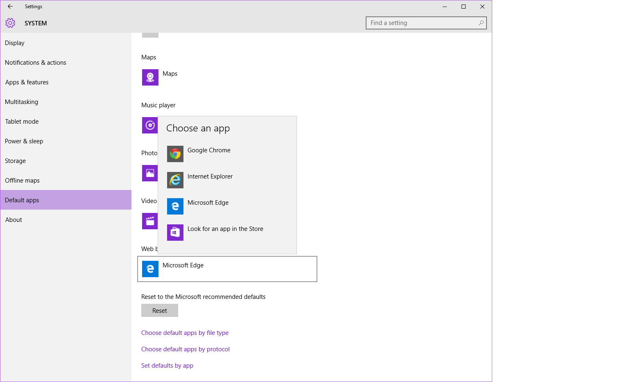Viewport: 629px width, 382px height.
Task: Click the System settings gear icon
Action: pos(10,23)
